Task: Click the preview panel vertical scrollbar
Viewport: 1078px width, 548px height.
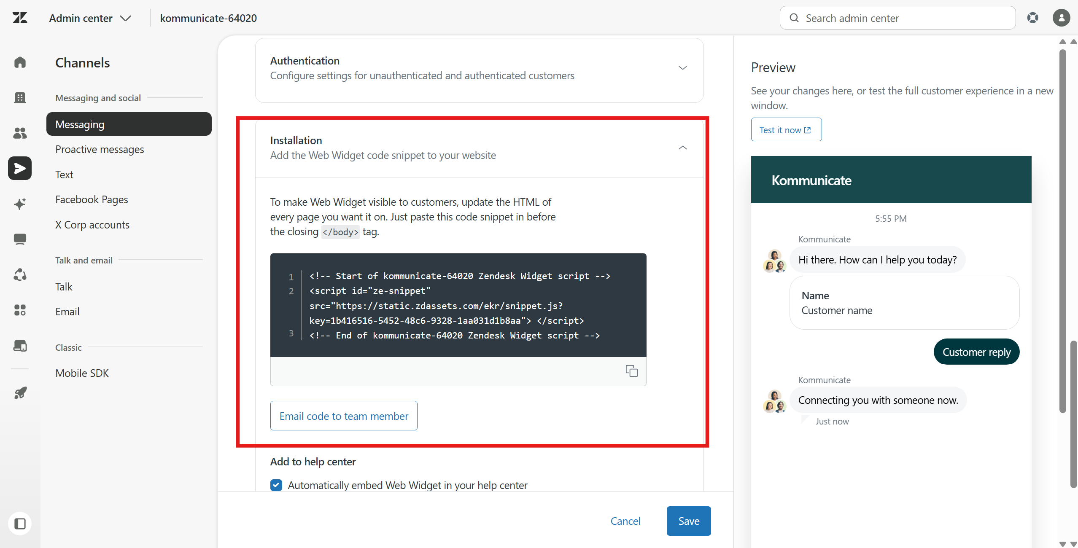Action: [x=1062, y=231]
